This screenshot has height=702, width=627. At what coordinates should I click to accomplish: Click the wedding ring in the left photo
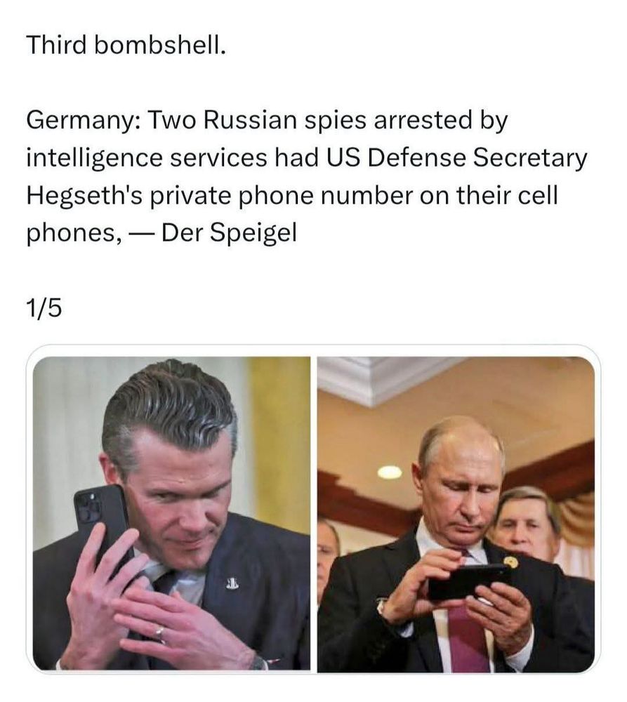point(160,633)
